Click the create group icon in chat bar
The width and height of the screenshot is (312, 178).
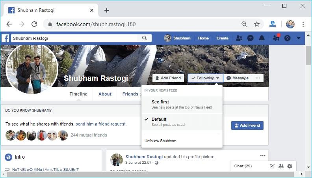pos(281,166)
